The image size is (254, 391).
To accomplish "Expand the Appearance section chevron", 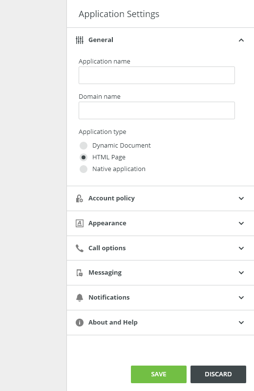I will 241,223.
